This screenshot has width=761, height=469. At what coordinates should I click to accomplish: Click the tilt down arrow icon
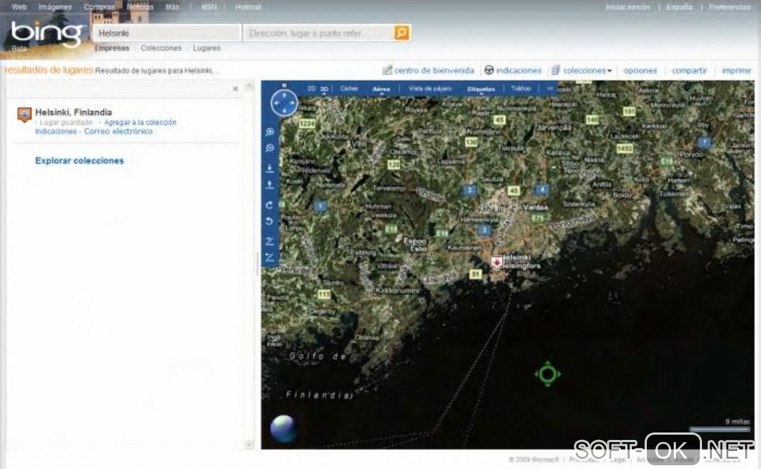click(x=270, y=169)
